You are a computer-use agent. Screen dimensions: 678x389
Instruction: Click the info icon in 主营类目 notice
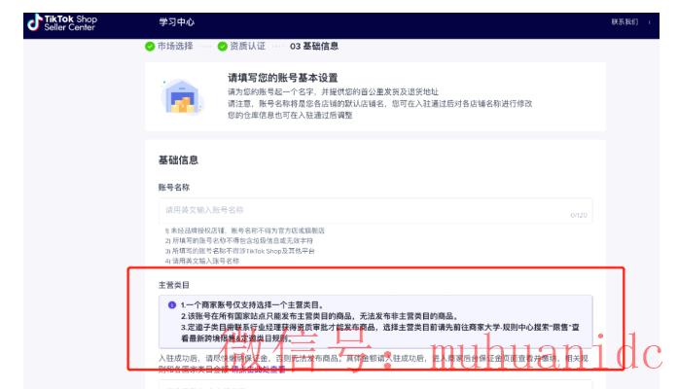coord(171,304)
